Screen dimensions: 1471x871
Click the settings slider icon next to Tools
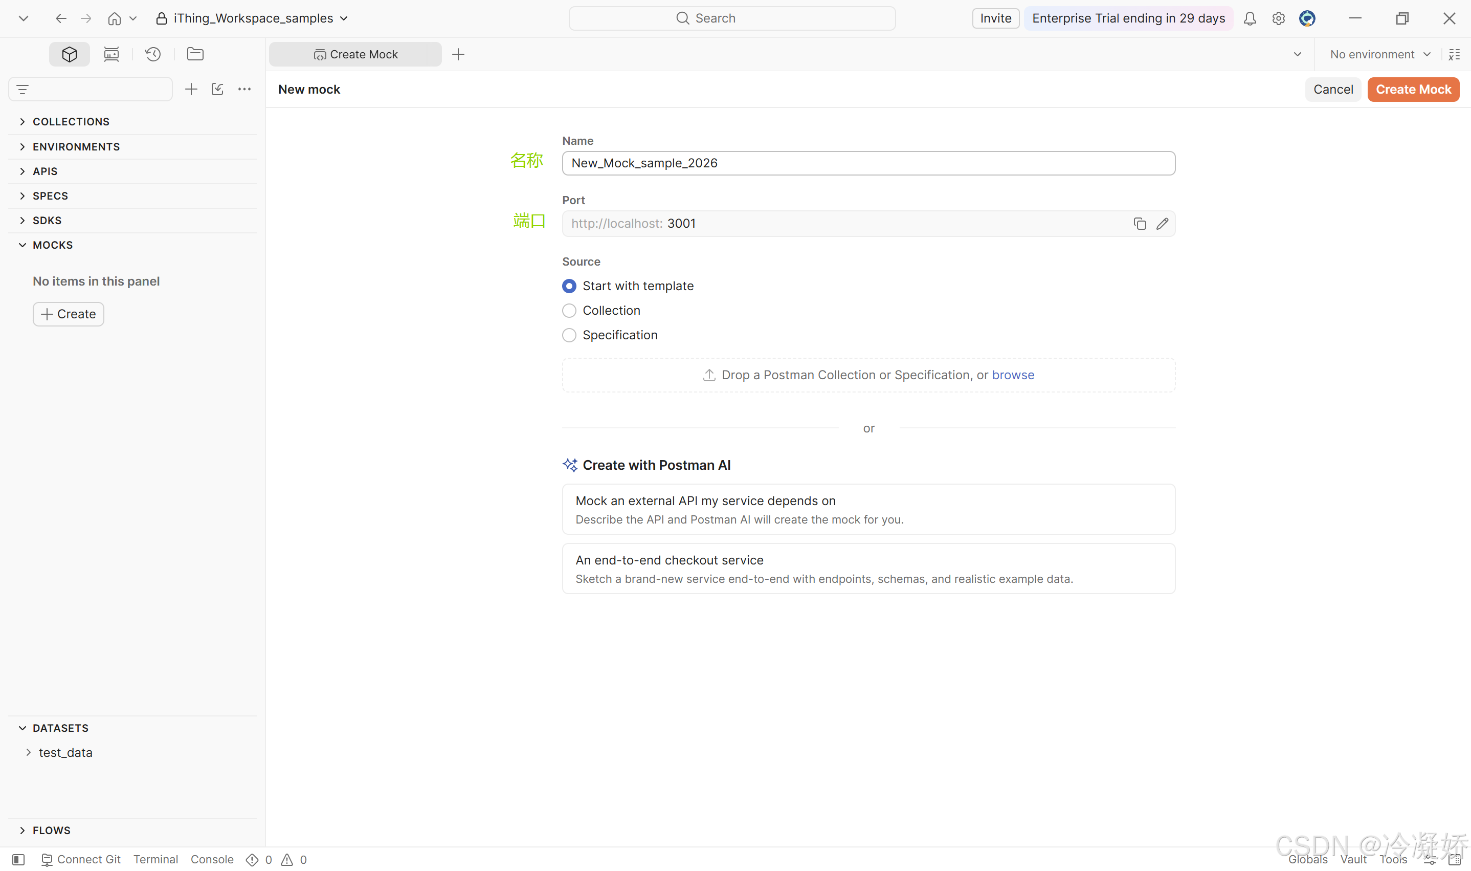[x=1430, y=859]
